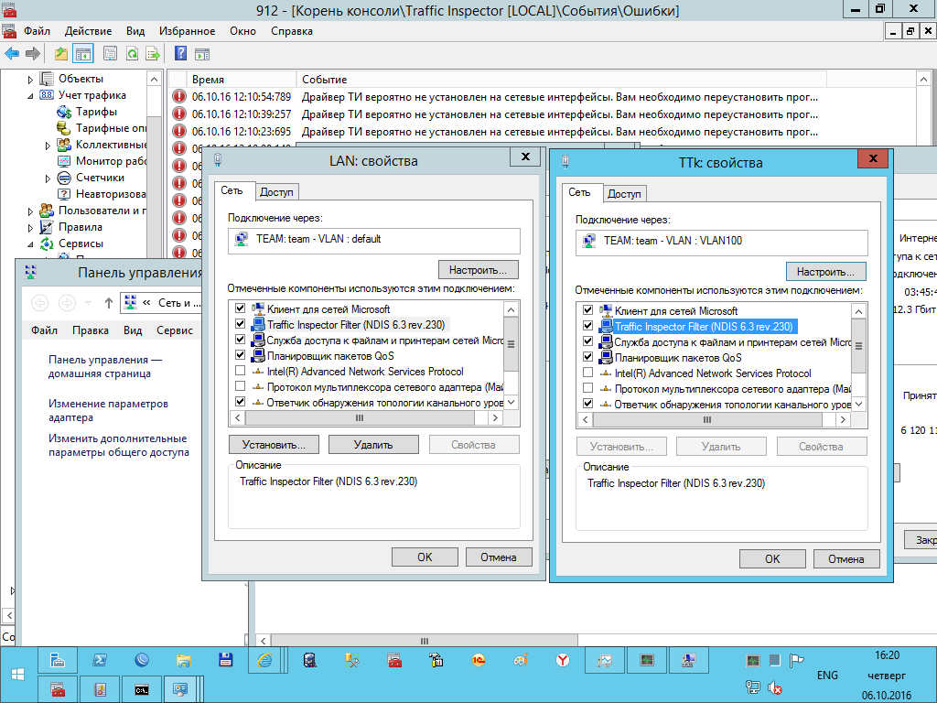Click the muted volume icon in the system tray

[774, 688]
